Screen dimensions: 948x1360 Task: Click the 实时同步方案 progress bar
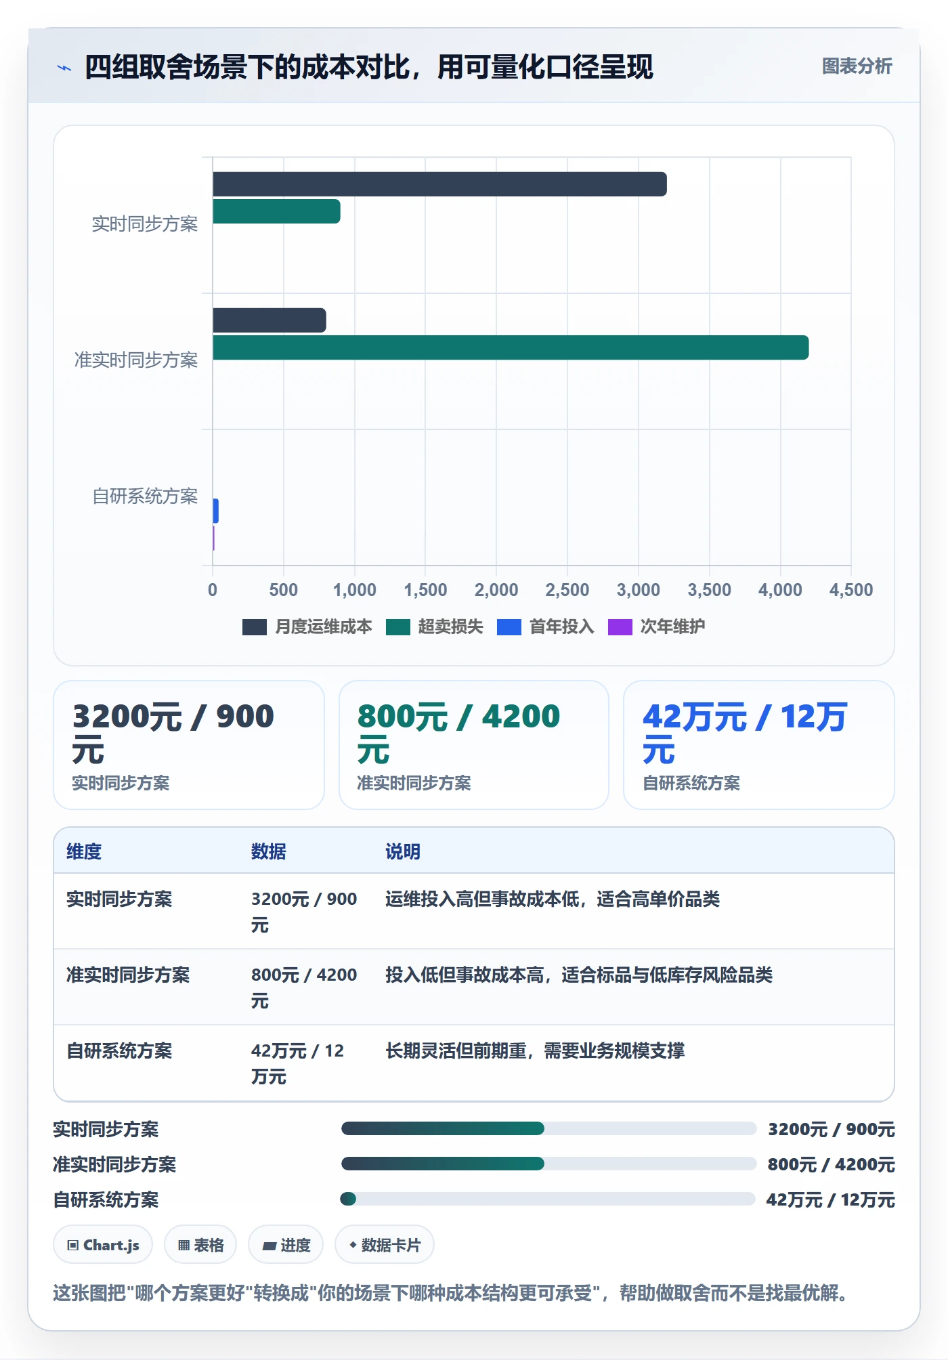pos(548,1128)
